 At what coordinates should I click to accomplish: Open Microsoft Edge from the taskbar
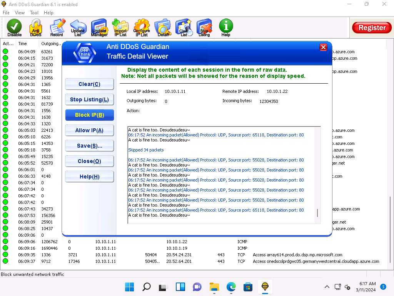coord(231,287)
